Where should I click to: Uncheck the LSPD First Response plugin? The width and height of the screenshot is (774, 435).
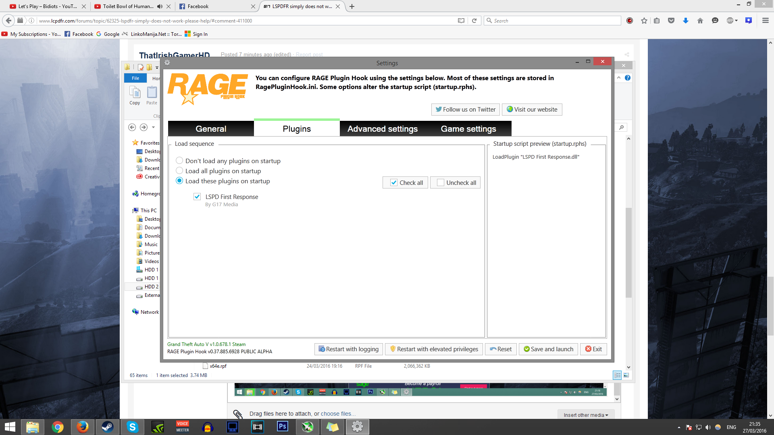click(x=197, y=197)
